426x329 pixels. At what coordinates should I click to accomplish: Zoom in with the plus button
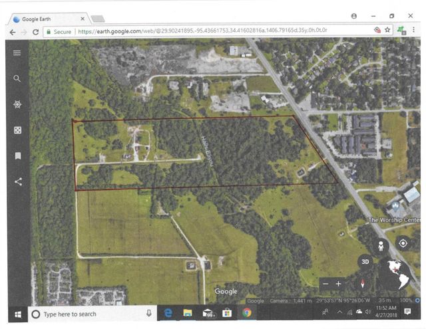click(x=338, y=284)
